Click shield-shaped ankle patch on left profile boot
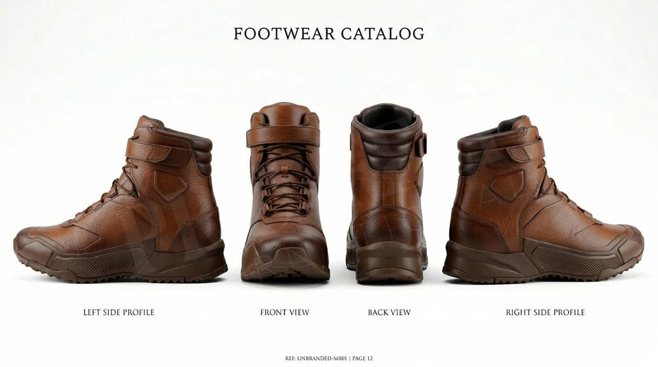This screenshot has height=367, width=658. tap(169, 185)
